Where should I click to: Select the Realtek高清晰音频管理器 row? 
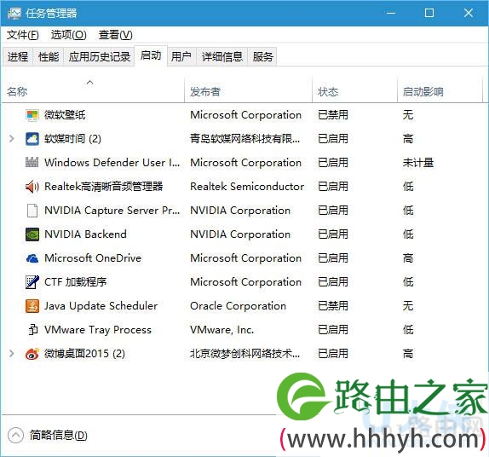[x=244, y=187]
